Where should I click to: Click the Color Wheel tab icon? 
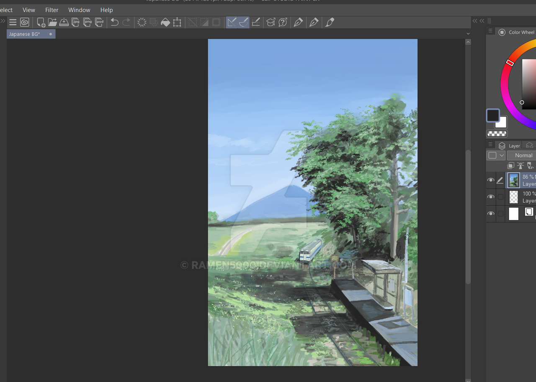pos(502,32)
